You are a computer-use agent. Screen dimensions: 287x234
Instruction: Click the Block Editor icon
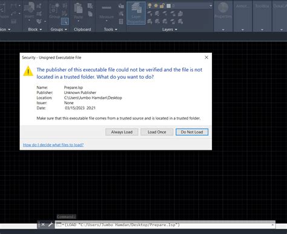point(39,14)
